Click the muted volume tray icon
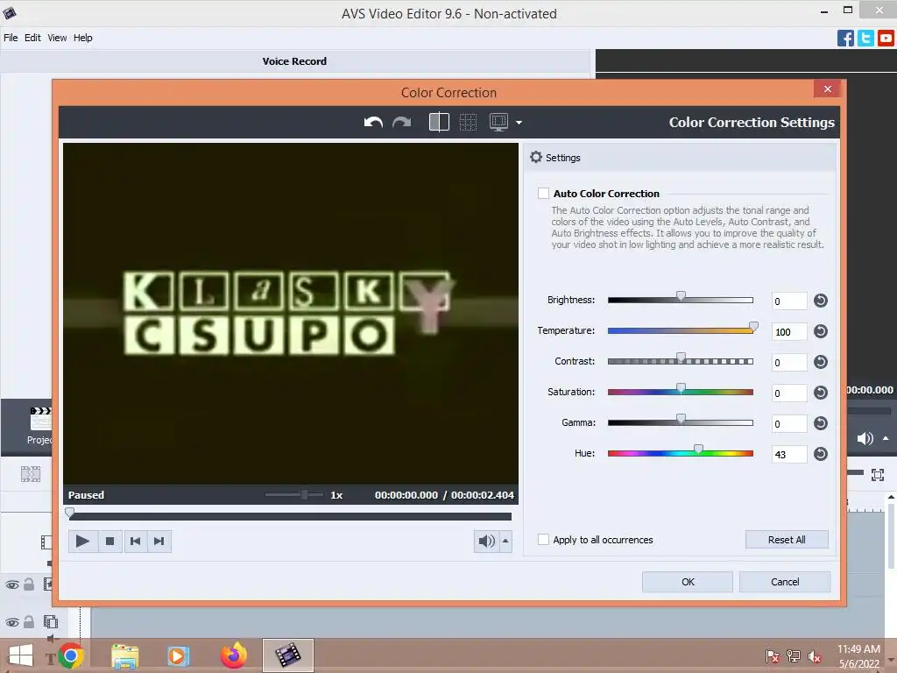Viewport: 897px width, 673px height. (815, 656)
